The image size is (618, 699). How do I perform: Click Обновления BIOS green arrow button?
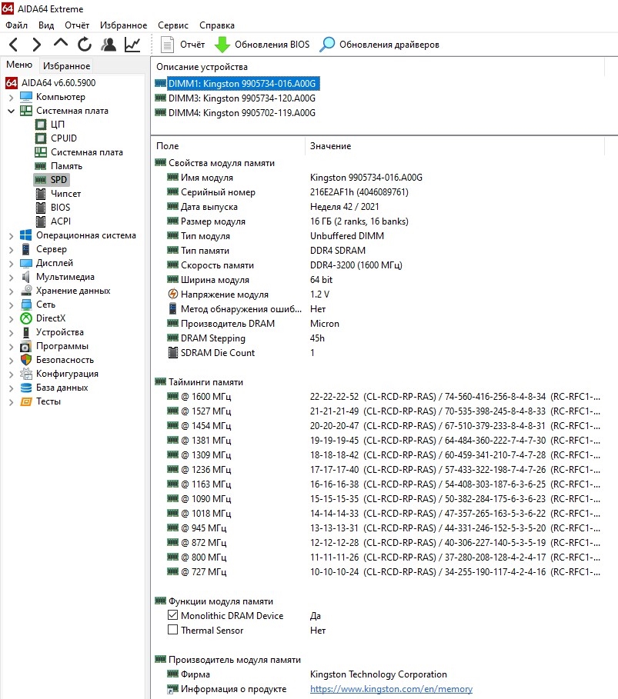point(262,45)
